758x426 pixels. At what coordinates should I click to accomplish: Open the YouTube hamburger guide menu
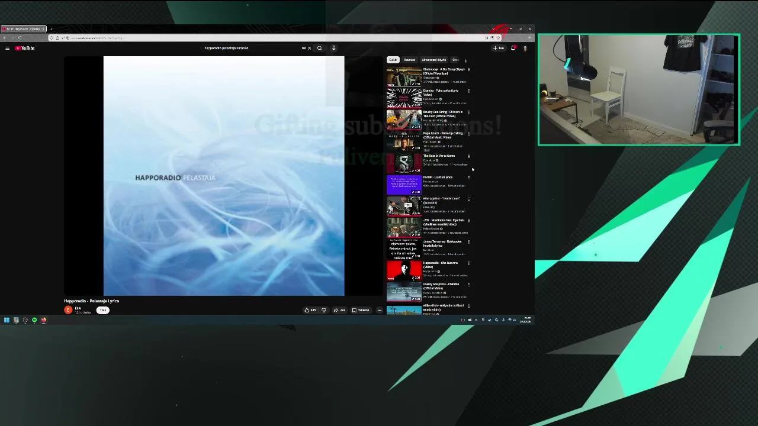(x=7, y=48)
